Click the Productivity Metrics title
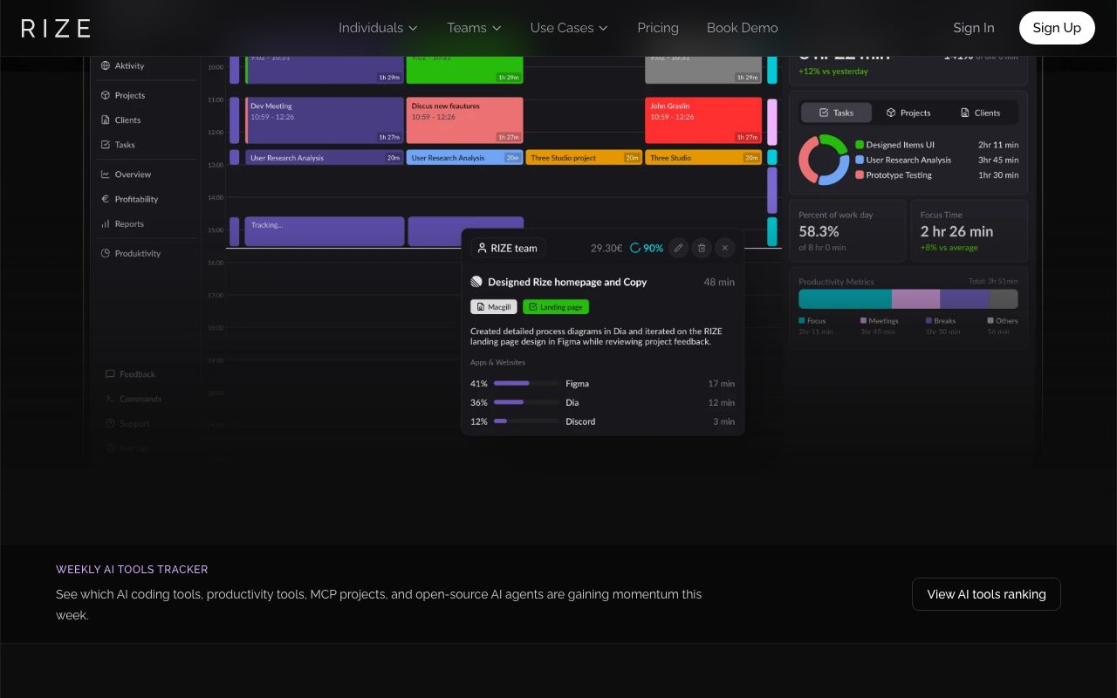Screen dimensions: 1117x698 pyautogui.click(x=836, y=282)
